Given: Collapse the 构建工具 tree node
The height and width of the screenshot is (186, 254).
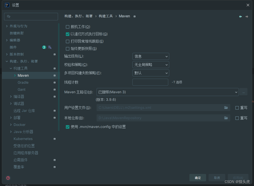Looking at the screenshot, I should (11, 68).
